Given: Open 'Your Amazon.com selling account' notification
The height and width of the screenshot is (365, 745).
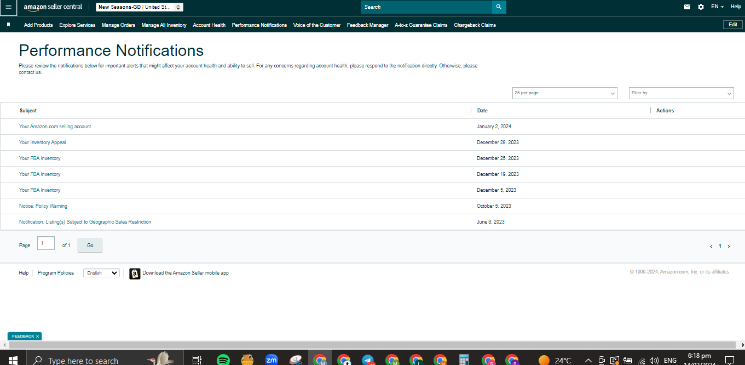Looking at the screenshot, I should tap(55, 127).
